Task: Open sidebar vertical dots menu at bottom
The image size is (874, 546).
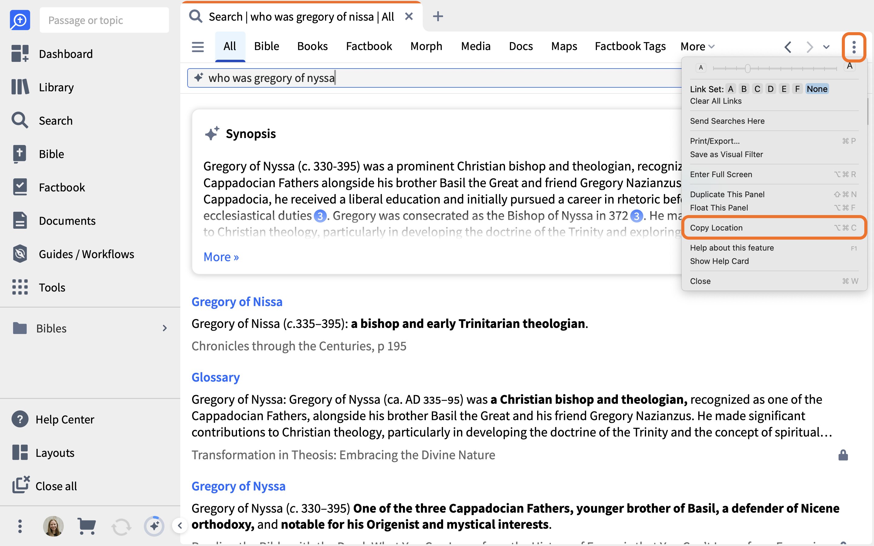Action: coord(20,526)
